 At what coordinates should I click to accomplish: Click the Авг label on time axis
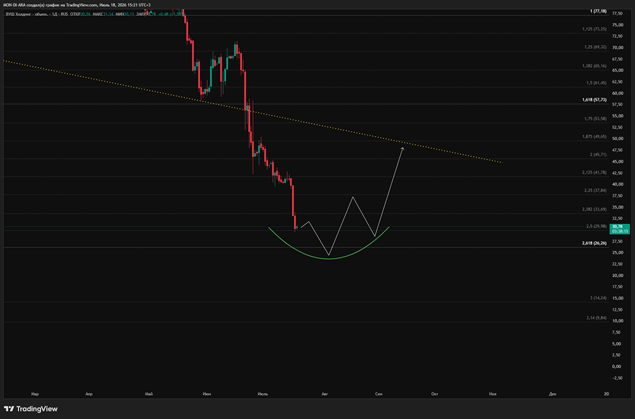pos(324,394)
